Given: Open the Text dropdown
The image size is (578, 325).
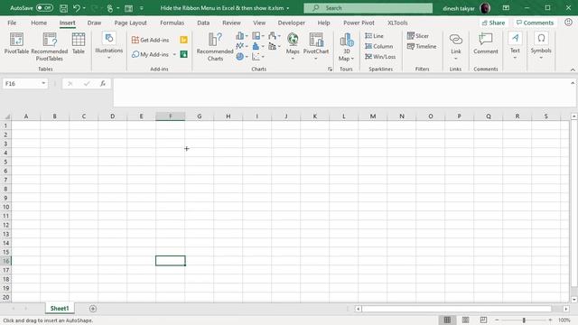Looking at the screenshot, I should click(515, 46).
